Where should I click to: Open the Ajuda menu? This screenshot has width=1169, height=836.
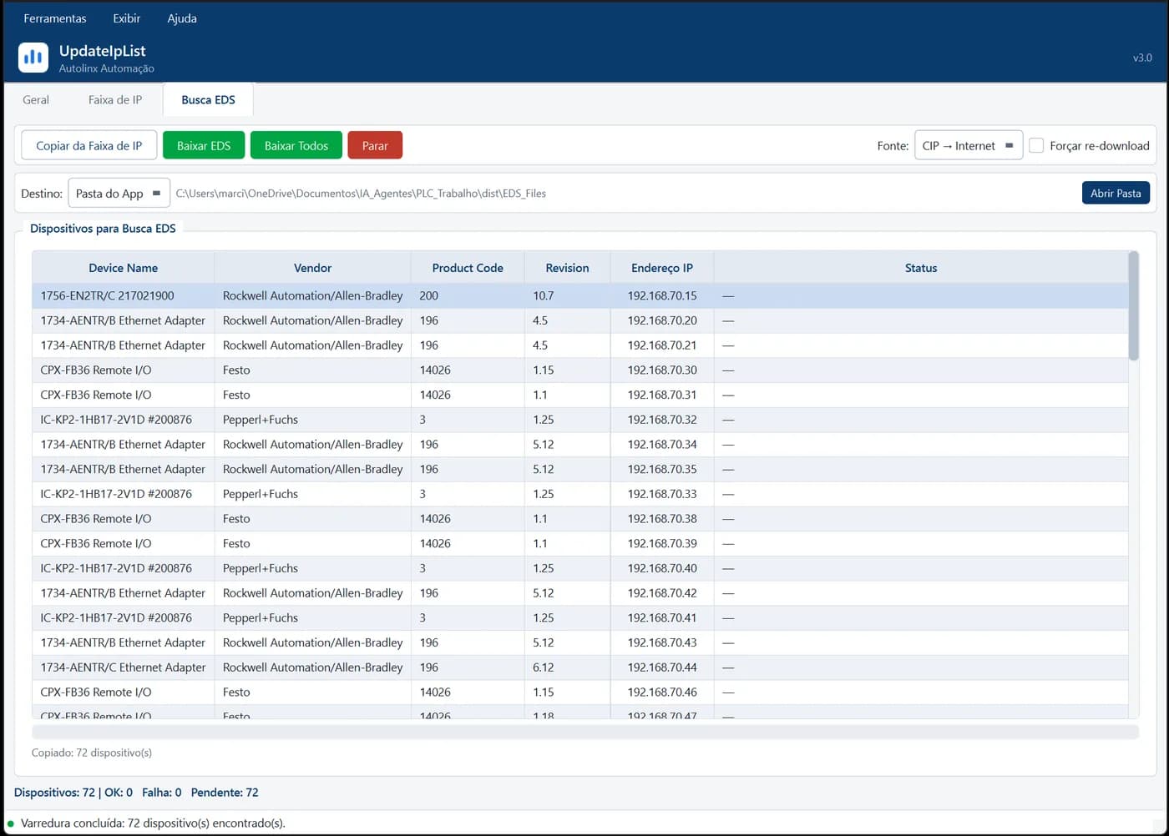(182, 18)
